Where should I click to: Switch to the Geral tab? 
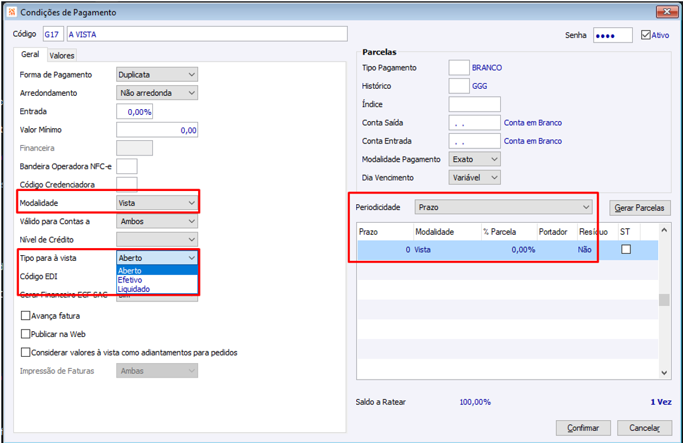pos(30,54)
